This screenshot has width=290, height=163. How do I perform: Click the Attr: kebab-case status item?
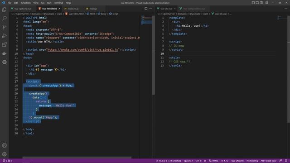click(268, 161)
